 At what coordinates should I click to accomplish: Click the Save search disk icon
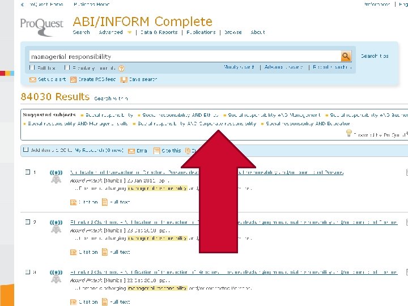[x=124, y=80]
